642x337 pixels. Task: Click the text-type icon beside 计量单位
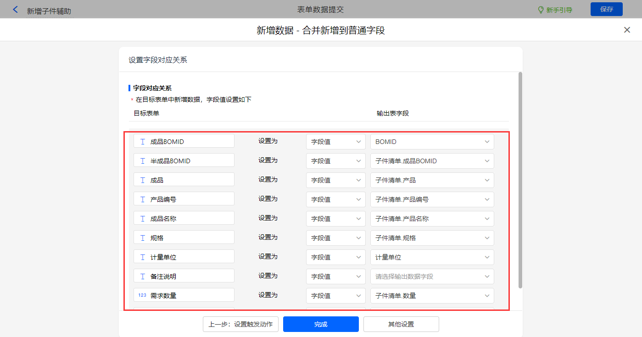click(143, 257)
